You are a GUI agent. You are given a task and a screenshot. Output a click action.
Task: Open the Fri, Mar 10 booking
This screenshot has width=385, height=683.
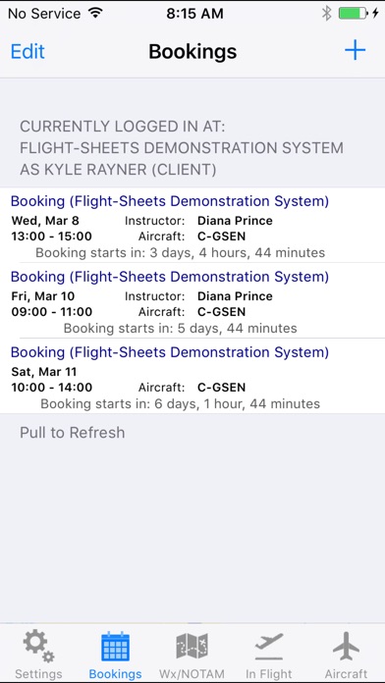click(x=192, y=300)
